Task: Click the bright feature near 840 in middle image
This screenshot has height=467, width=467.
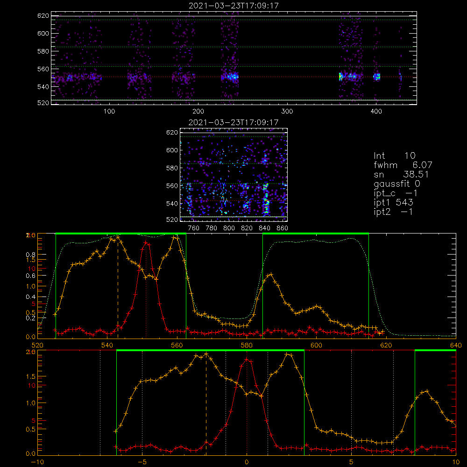Action: (266, 199)
